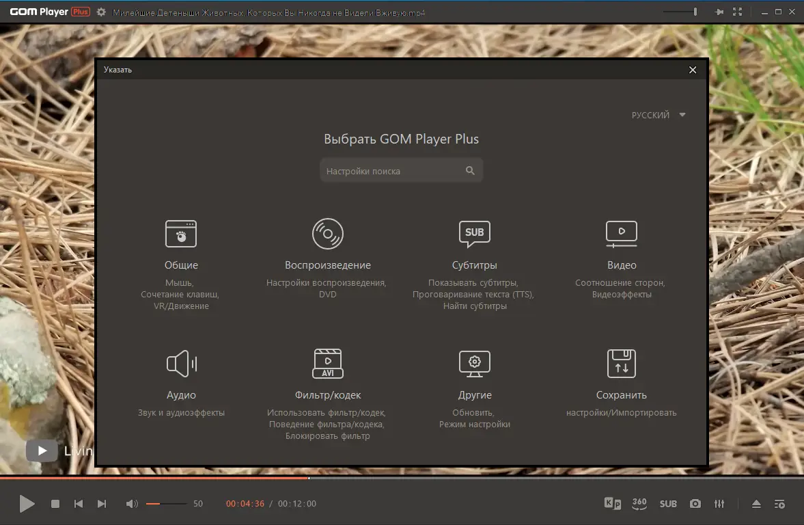
Task: Click the GOM Player Plus logo
Action: coord(50,12)
